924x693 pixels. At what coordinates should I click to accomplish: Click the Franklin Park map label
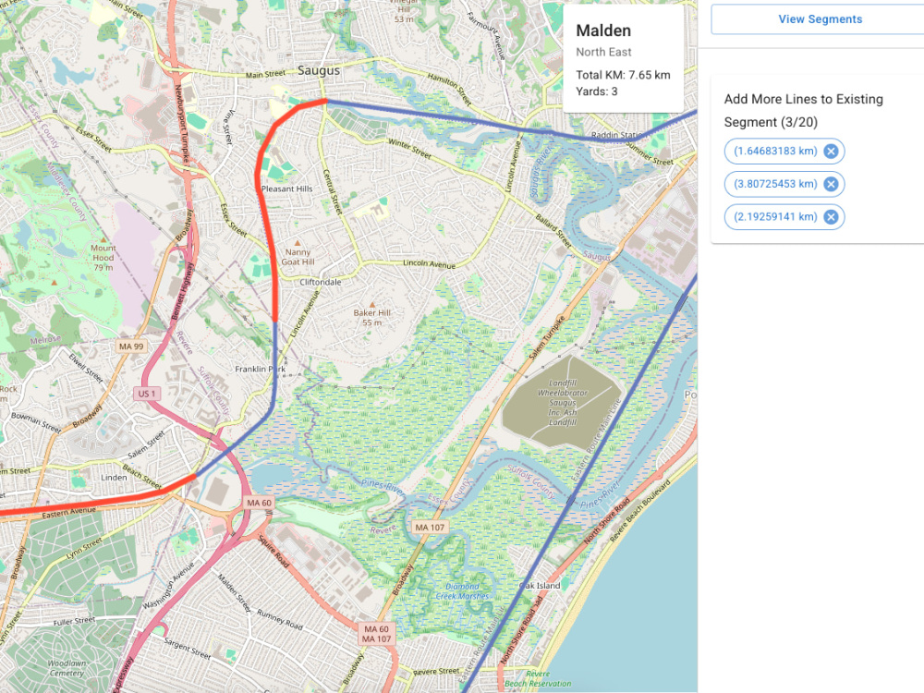coord(260,370)
